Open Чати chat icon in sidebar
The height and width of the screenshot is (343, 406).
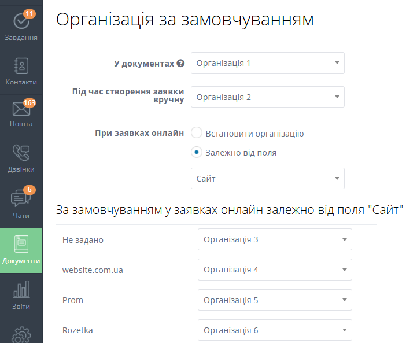21,204
